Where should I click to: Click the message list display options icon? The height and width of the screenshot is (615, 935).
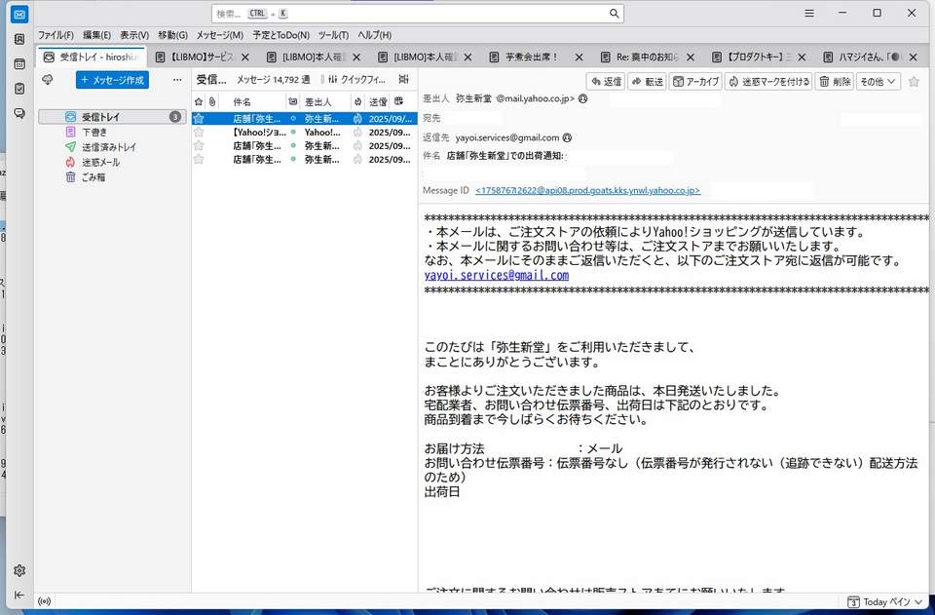403,80
